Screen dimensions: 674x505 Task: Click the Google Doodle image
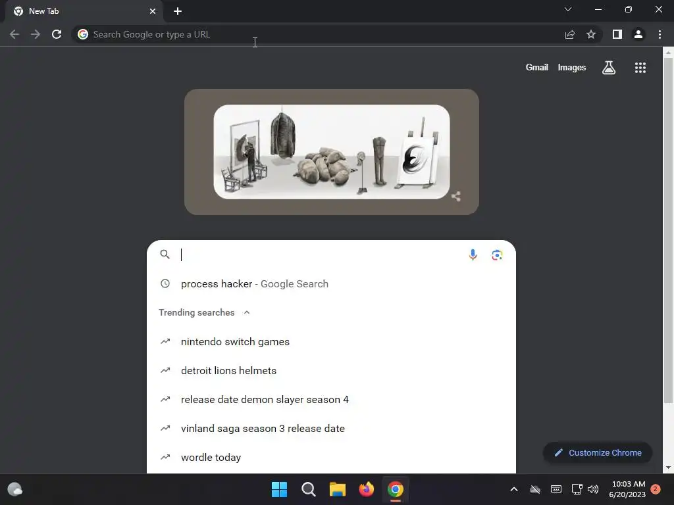332,152
